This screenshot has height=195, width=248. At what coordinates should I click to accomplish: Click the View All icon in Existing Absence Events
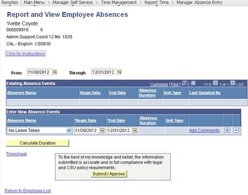coord(184,83)
